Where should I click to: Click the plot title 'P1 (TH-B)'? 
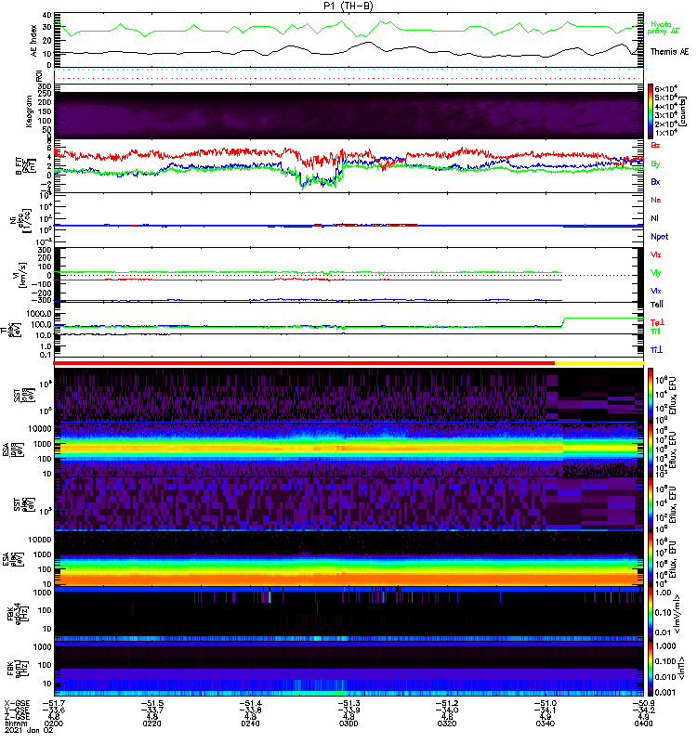coord(348,6)
